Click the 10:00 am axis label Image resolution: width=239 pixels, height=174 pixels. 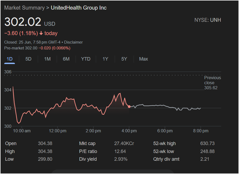point(22,131)
